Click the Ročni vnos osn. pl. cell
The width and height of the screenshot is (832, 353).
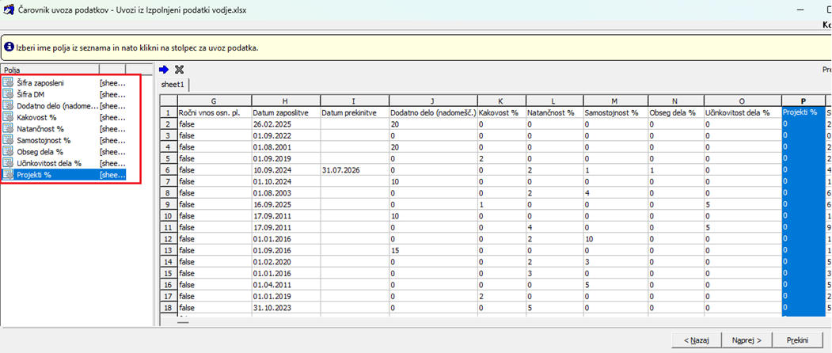tap(215, 112)
